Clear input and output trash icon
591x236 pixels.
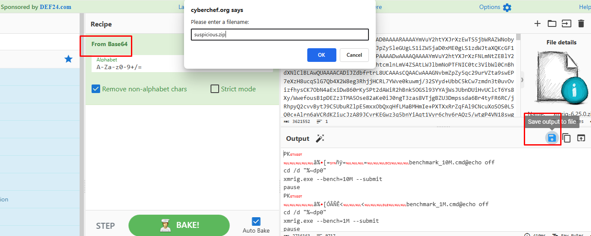[x=581, y=24]
